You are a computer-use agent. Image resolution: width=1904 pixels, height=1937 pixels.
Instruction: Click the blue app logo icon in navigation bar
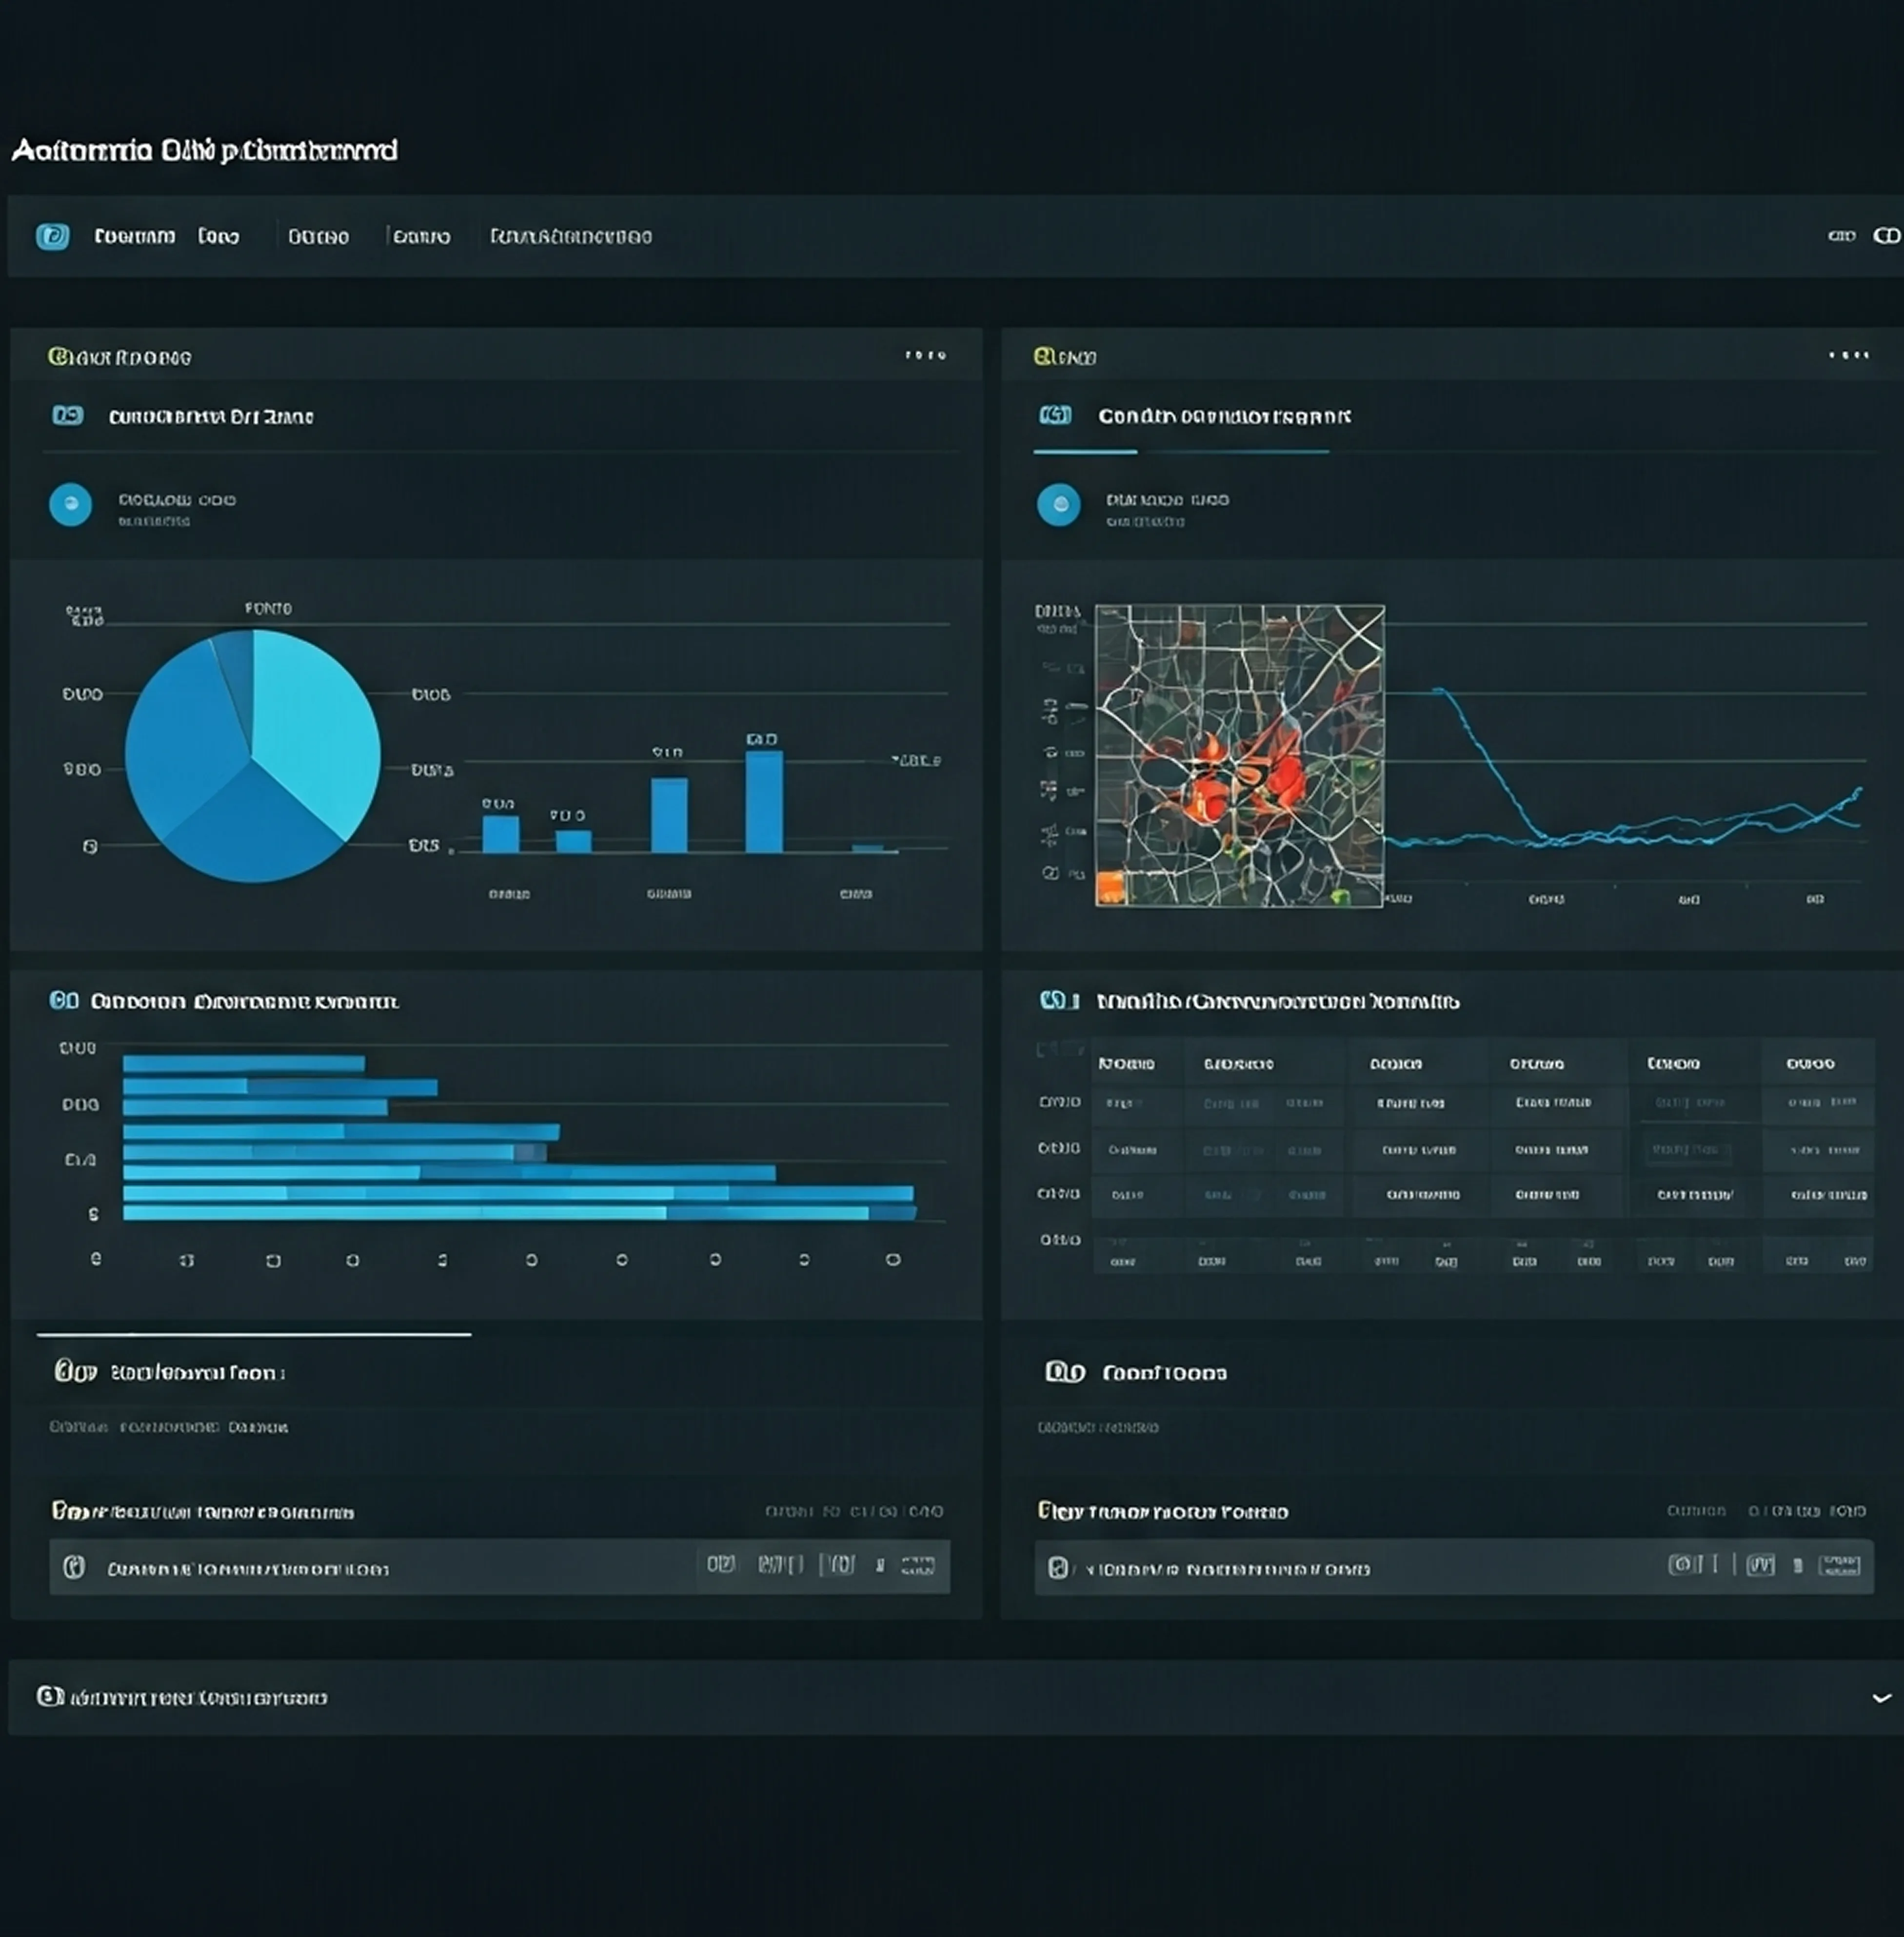click(52, 236)
